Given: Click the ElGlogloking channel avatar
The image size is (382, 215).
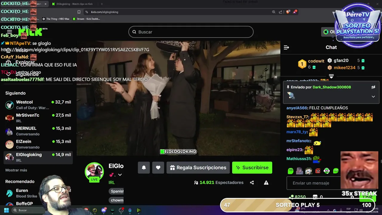Looking at the screenshot, I should [94, 172].
